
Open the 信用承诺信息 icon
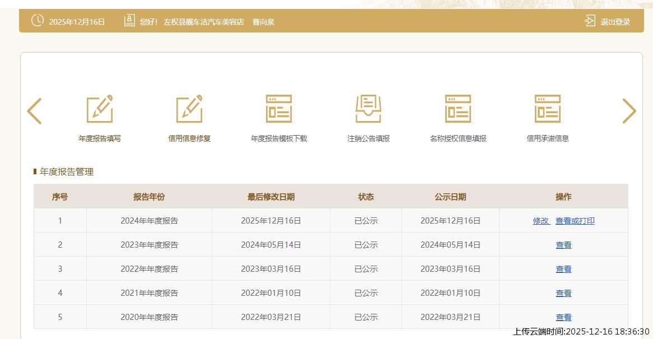click(x=548, y=109)
